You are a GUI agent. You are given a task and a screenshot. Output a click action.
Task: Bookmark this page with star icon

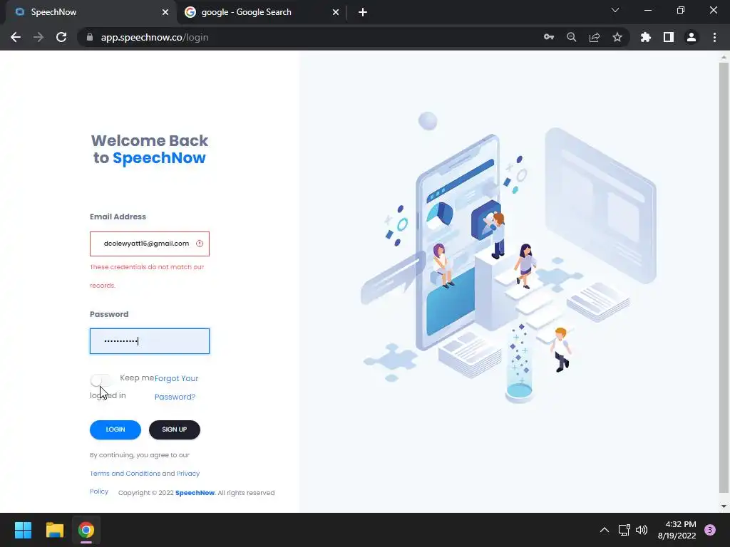click(x=617, y=37)
